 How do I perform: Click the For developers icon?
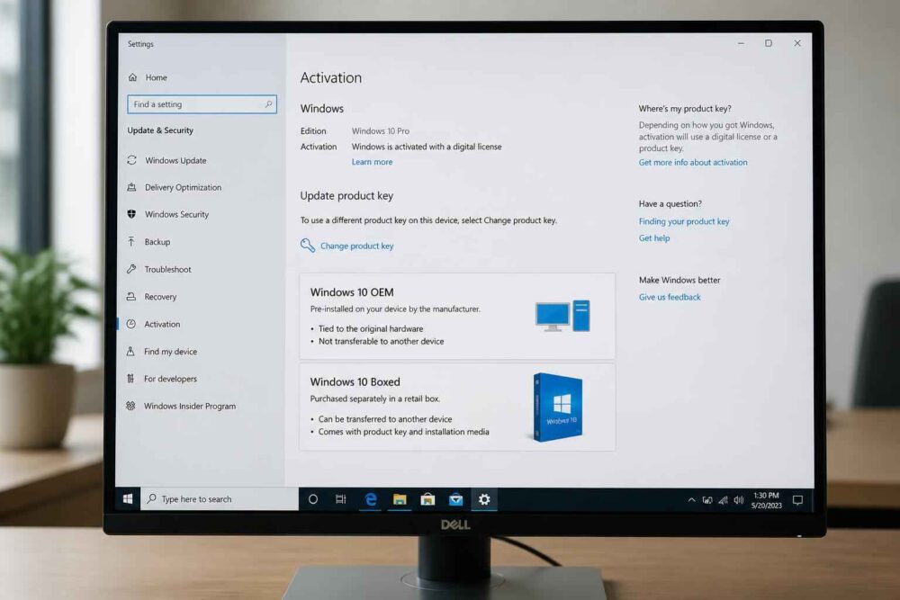point(130,378)
